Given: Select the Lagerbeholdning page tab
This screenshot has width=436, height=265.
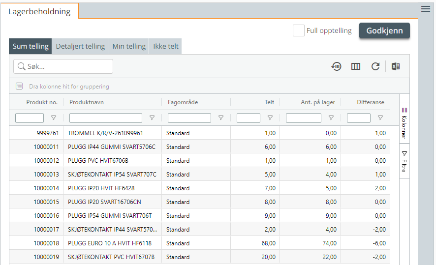Looking at the screenshot, I should tap(39, 11).
